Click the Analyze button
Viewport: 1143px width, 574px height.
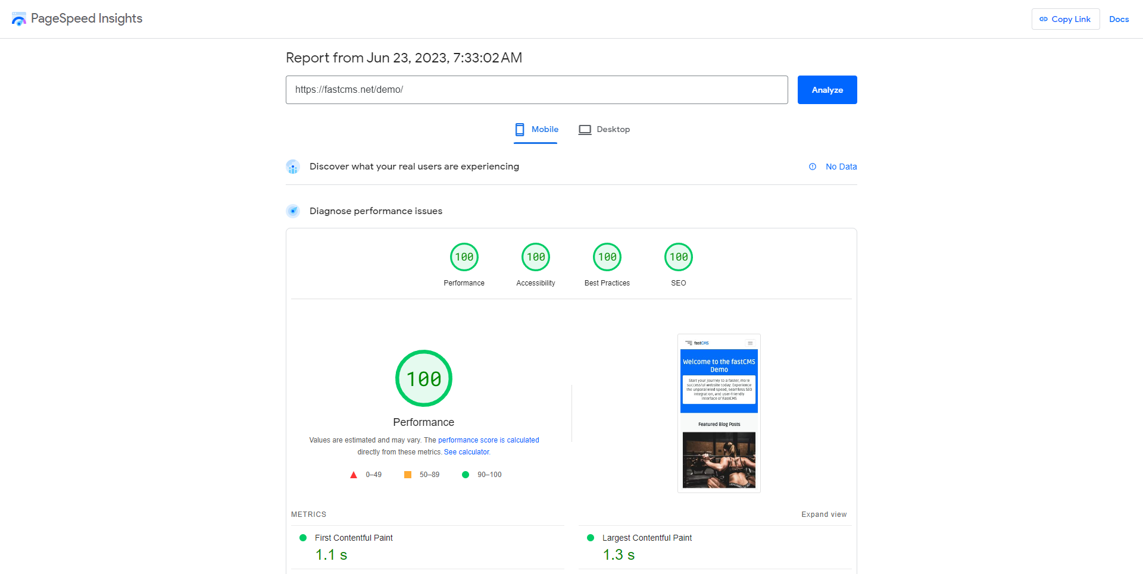827,90
